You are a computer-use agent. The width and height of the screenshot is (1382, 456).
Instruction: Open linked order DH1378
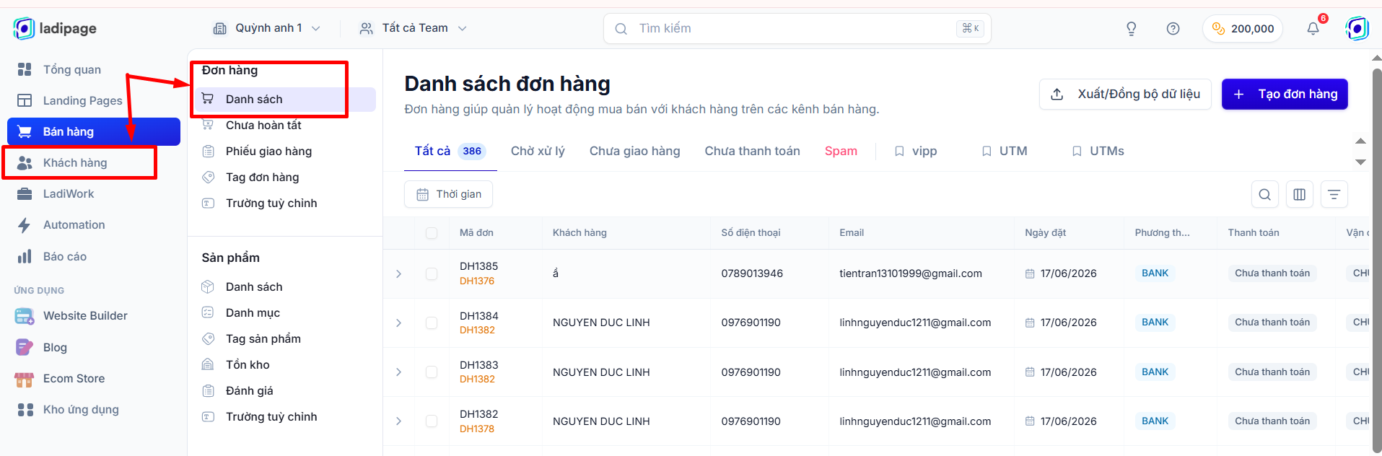pos(477,429)
